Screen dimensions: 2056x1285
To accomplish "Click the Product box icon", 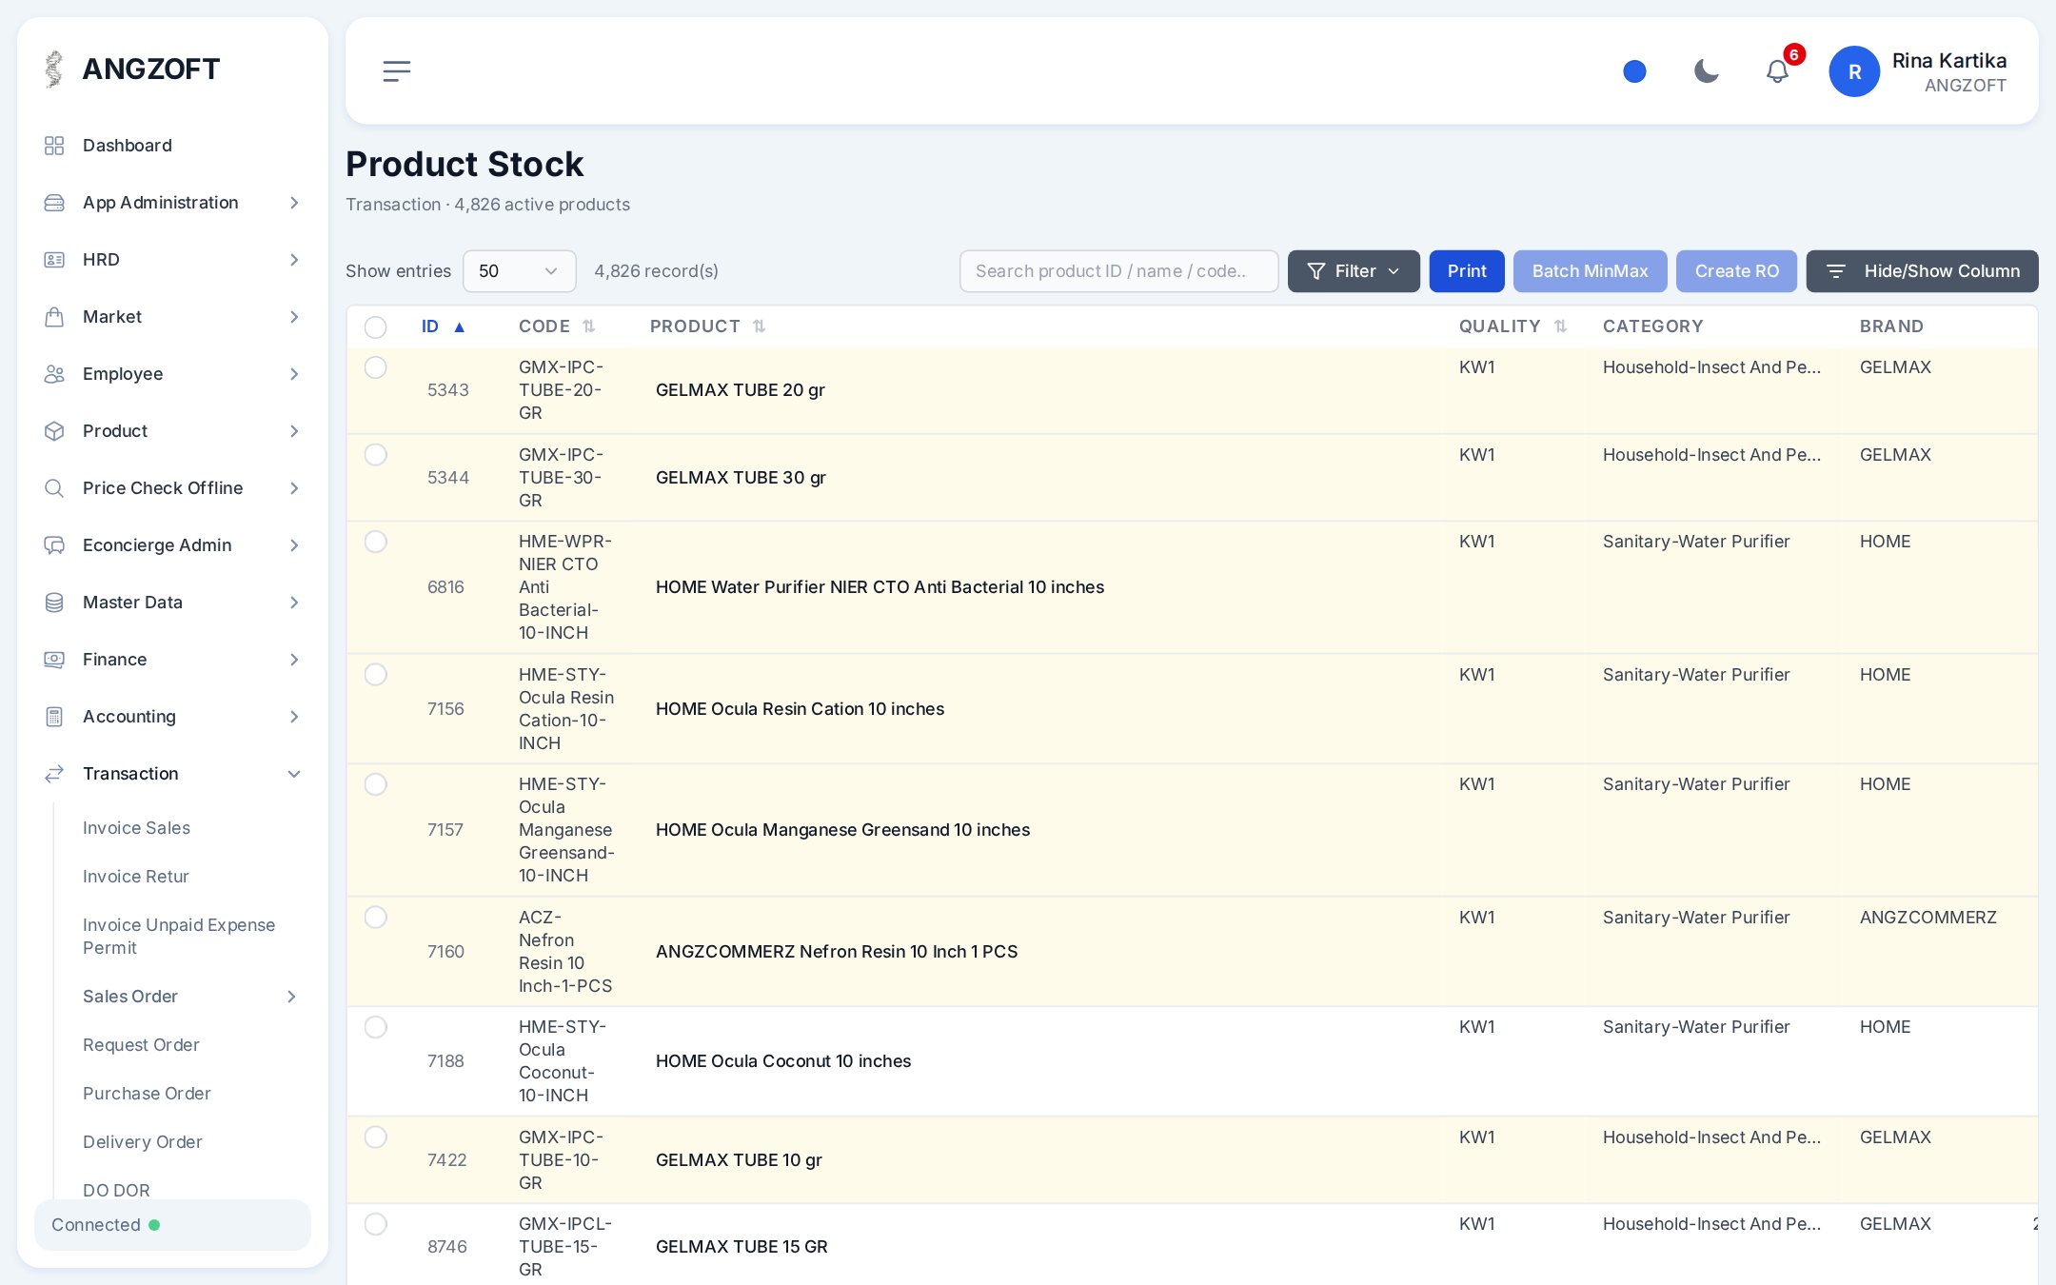I will click(54, 431).
